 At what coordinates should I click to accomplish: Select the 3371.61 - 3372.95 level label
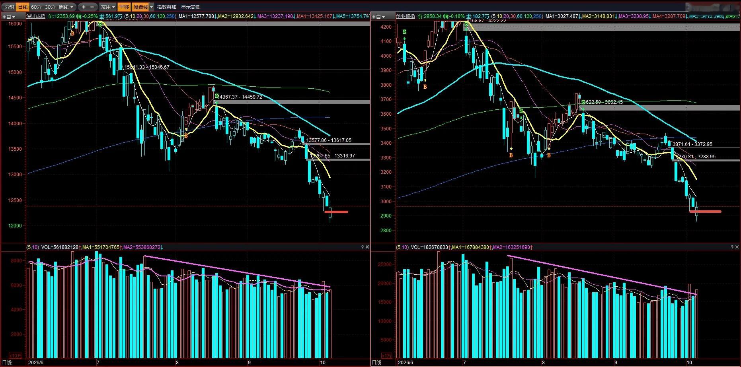point(692,144)
